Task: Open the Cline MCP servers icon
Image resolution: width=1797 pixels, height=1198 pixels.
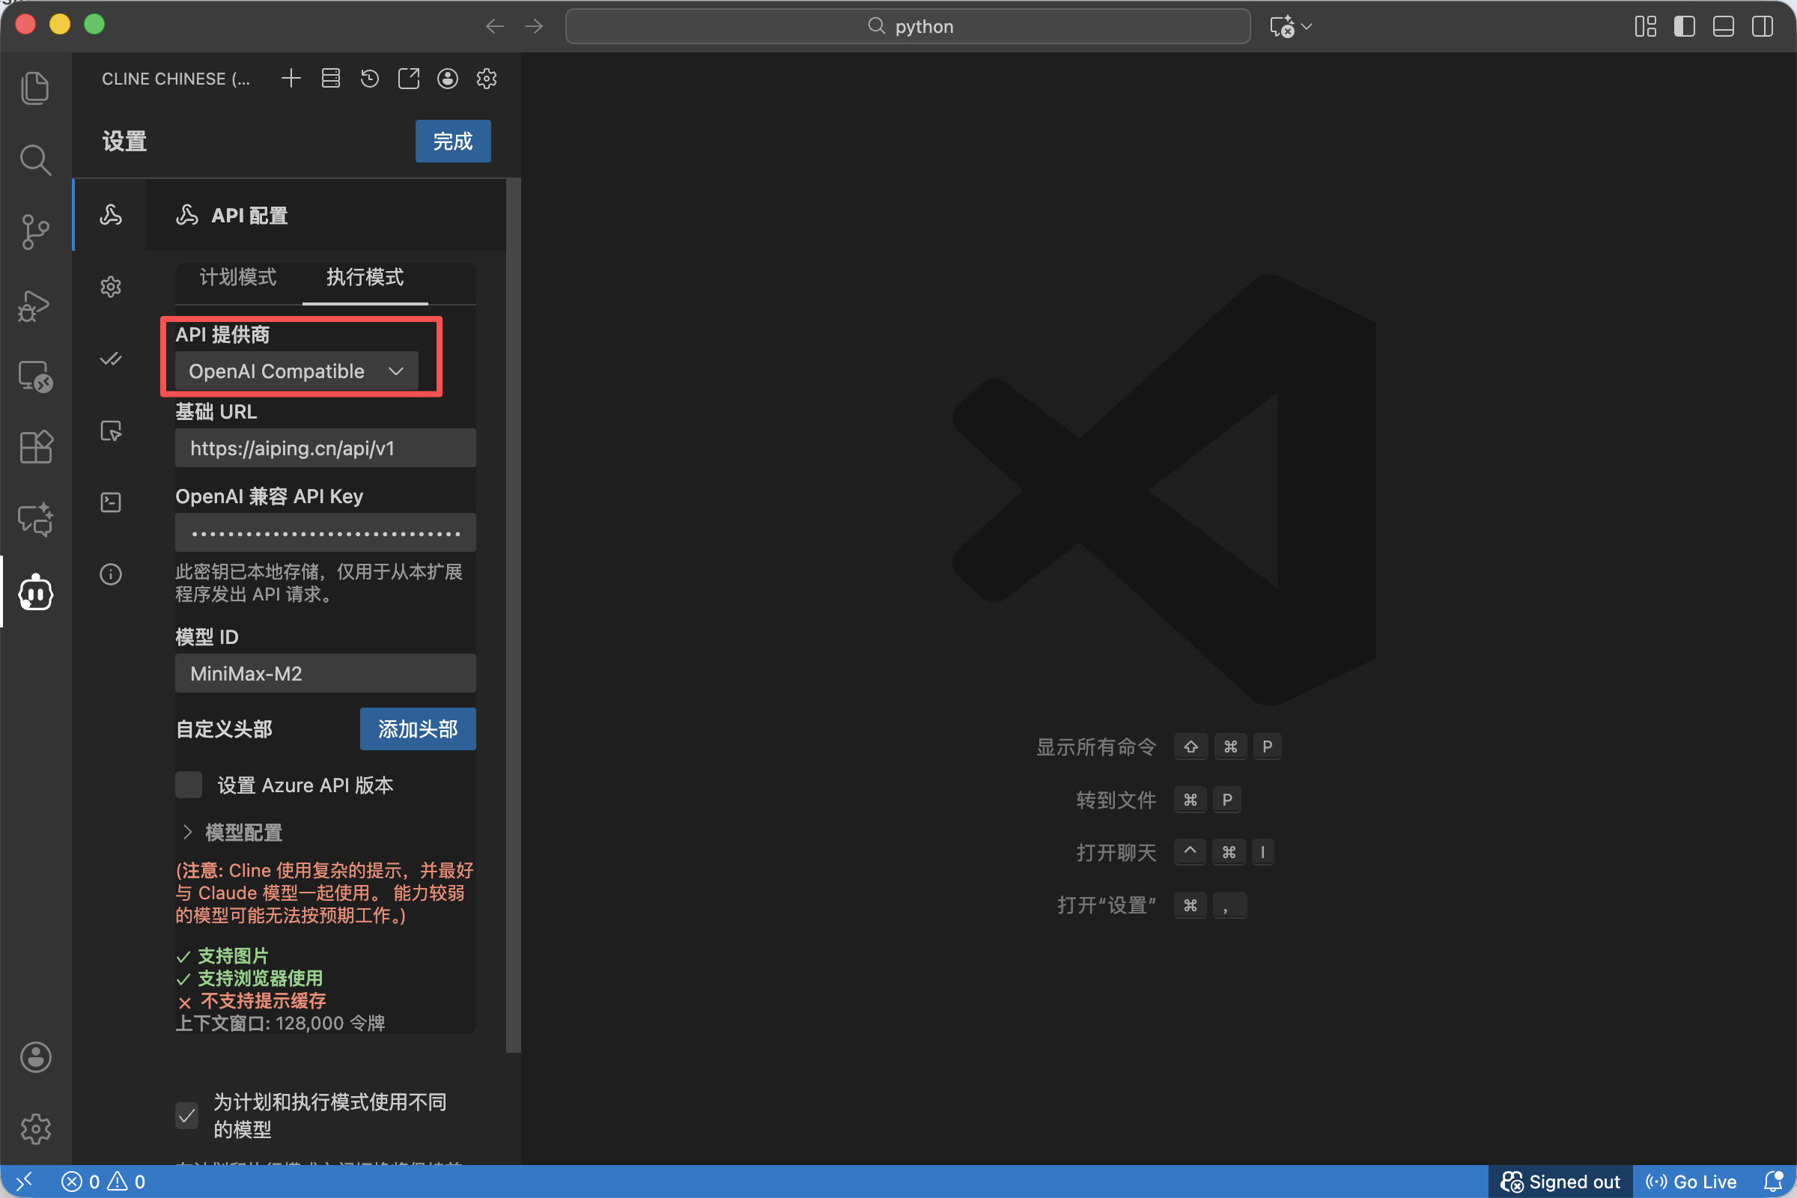Action: click(331, 79)
